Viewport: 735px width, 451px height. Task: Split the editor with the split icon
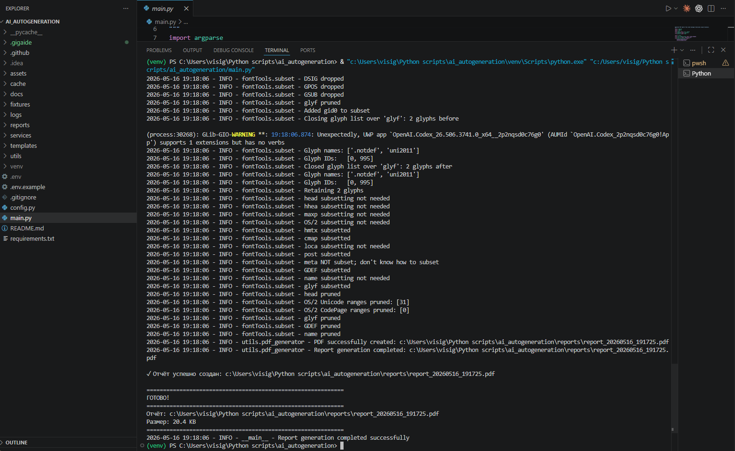(x=711, y=8)
